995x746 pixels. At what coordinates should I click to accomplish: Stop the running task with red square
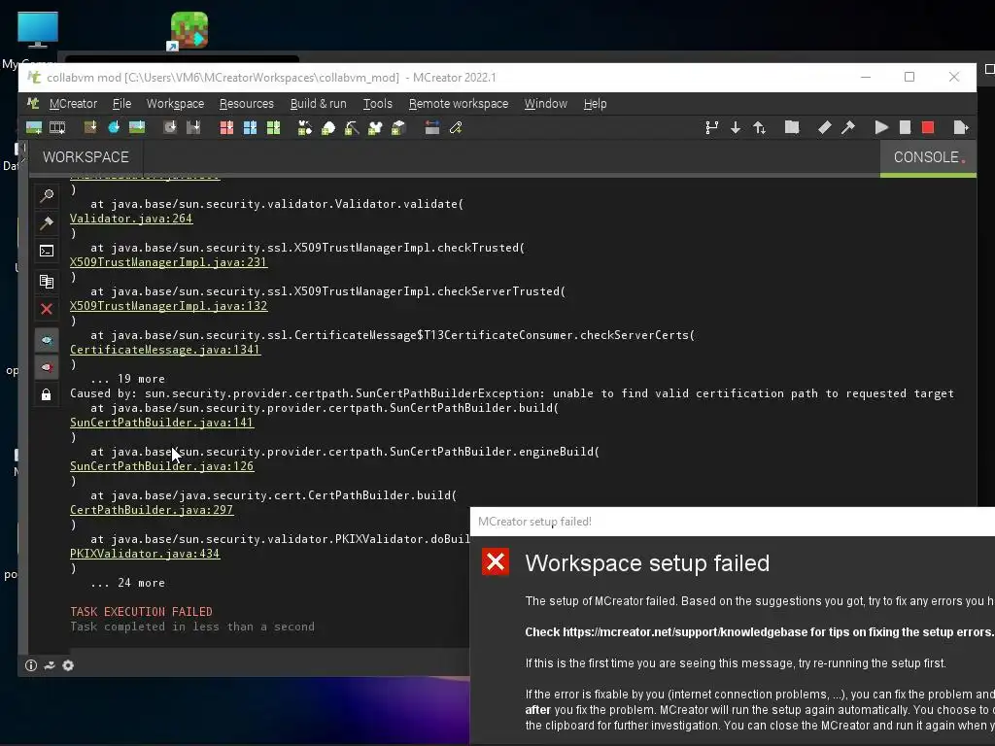click(x=928, y=127)
